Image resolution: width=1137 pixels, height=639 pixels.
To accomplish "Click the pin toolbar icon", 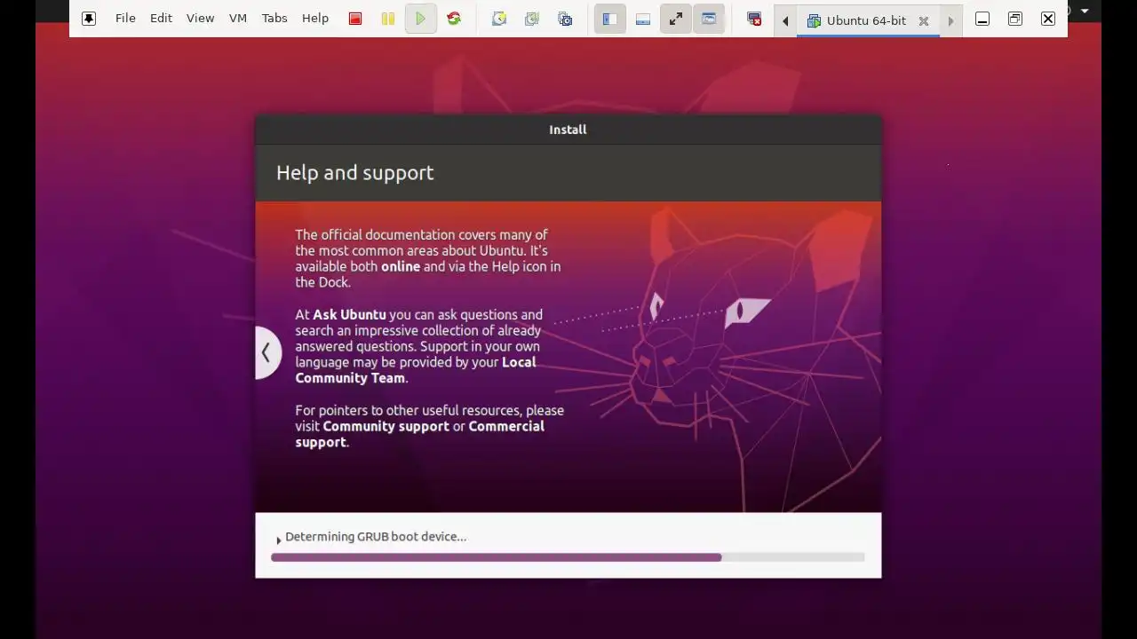I will click(89, 19).
